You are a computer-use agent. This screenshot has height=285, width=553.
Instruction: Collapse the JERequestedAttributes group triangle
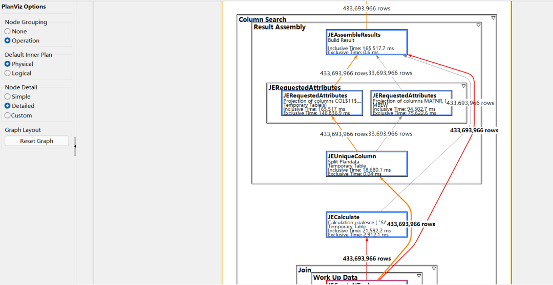tap(464, 86)
